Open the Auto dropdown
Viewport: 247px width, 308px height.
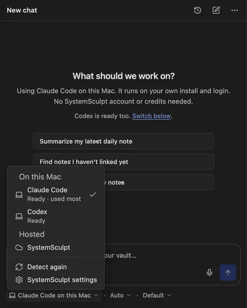pos(120,295)
